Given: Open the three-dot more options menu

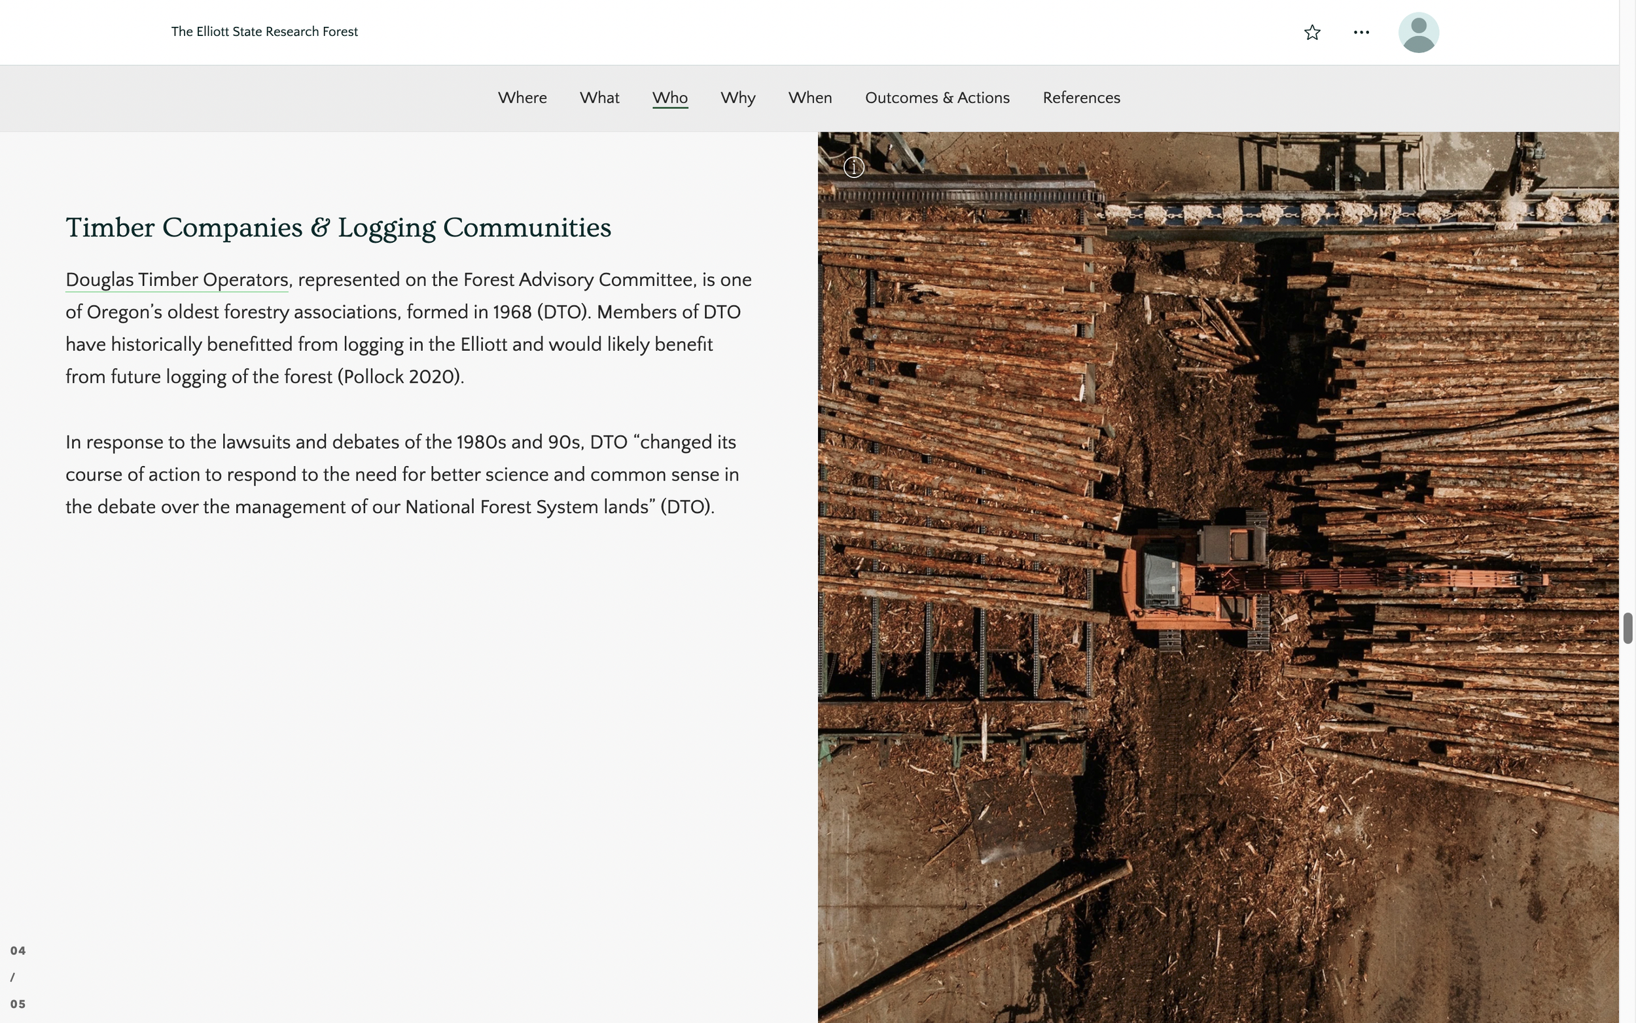Looking at the screenshot, I should [1360, 33].
